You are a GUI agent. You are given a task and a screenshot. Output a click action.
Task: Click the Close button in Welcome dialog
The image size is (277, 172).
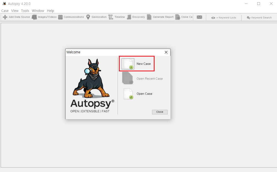coord(160,112)
